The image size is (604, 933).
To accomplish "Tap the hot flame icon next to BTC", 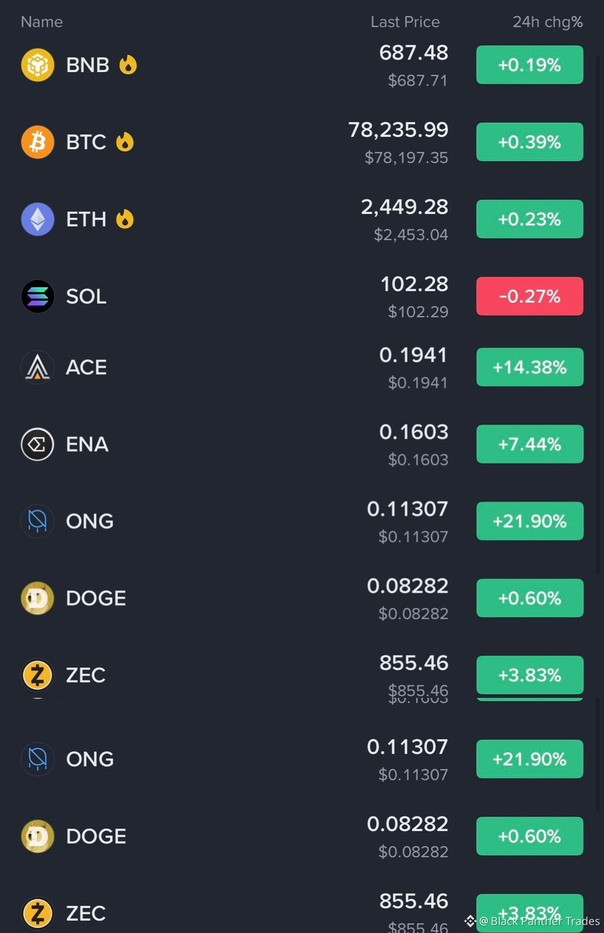I will pyautogui.click(x=125, y=141).
